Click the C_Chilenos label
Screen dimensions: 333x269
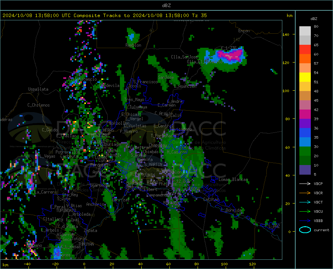[x=38, y=105]
